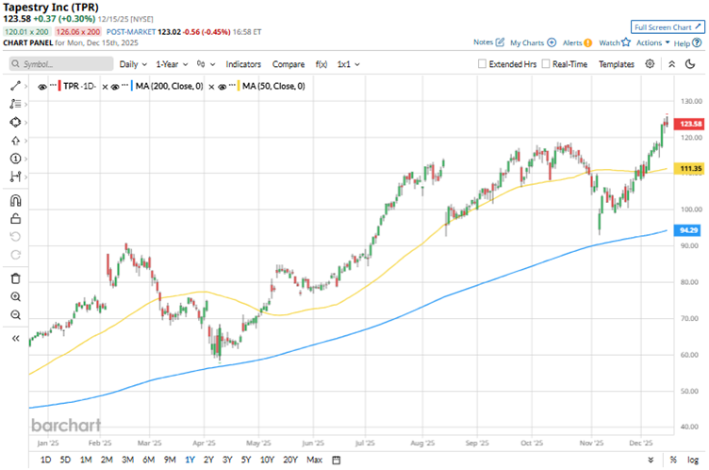Enable the Extended Hrs checkbox

coord(483,64)
